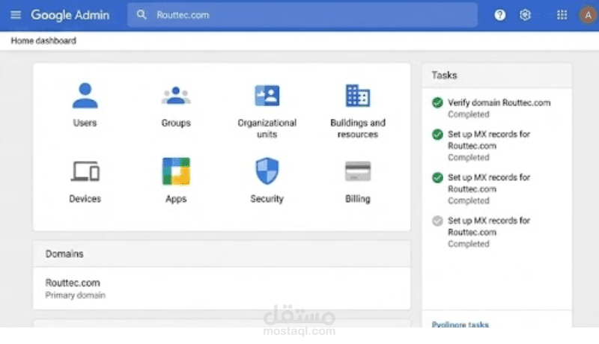
Task: Click the Google Admin logo
Action: tap(70, 15)
